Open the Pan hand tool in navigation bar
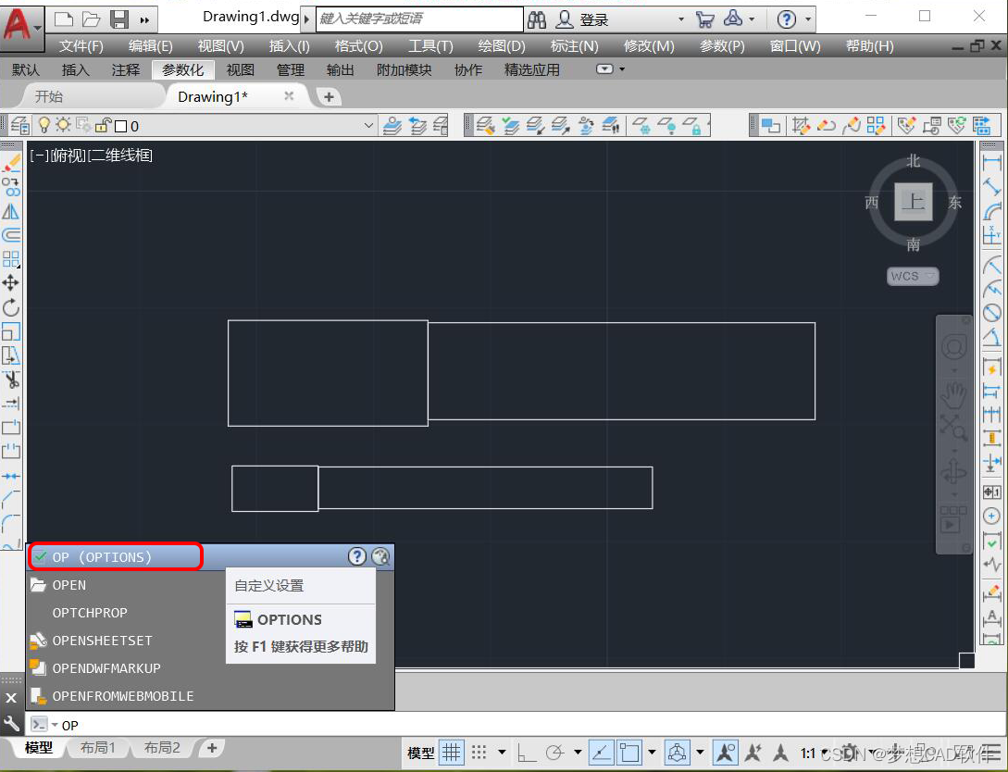The height and width of the screenshot is (772, 1008). [x=953, y=395]
